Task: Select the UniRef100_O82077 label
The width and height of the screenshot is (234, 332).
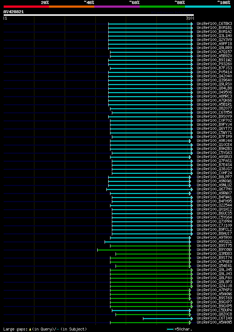Action: (x=214, y=109)
